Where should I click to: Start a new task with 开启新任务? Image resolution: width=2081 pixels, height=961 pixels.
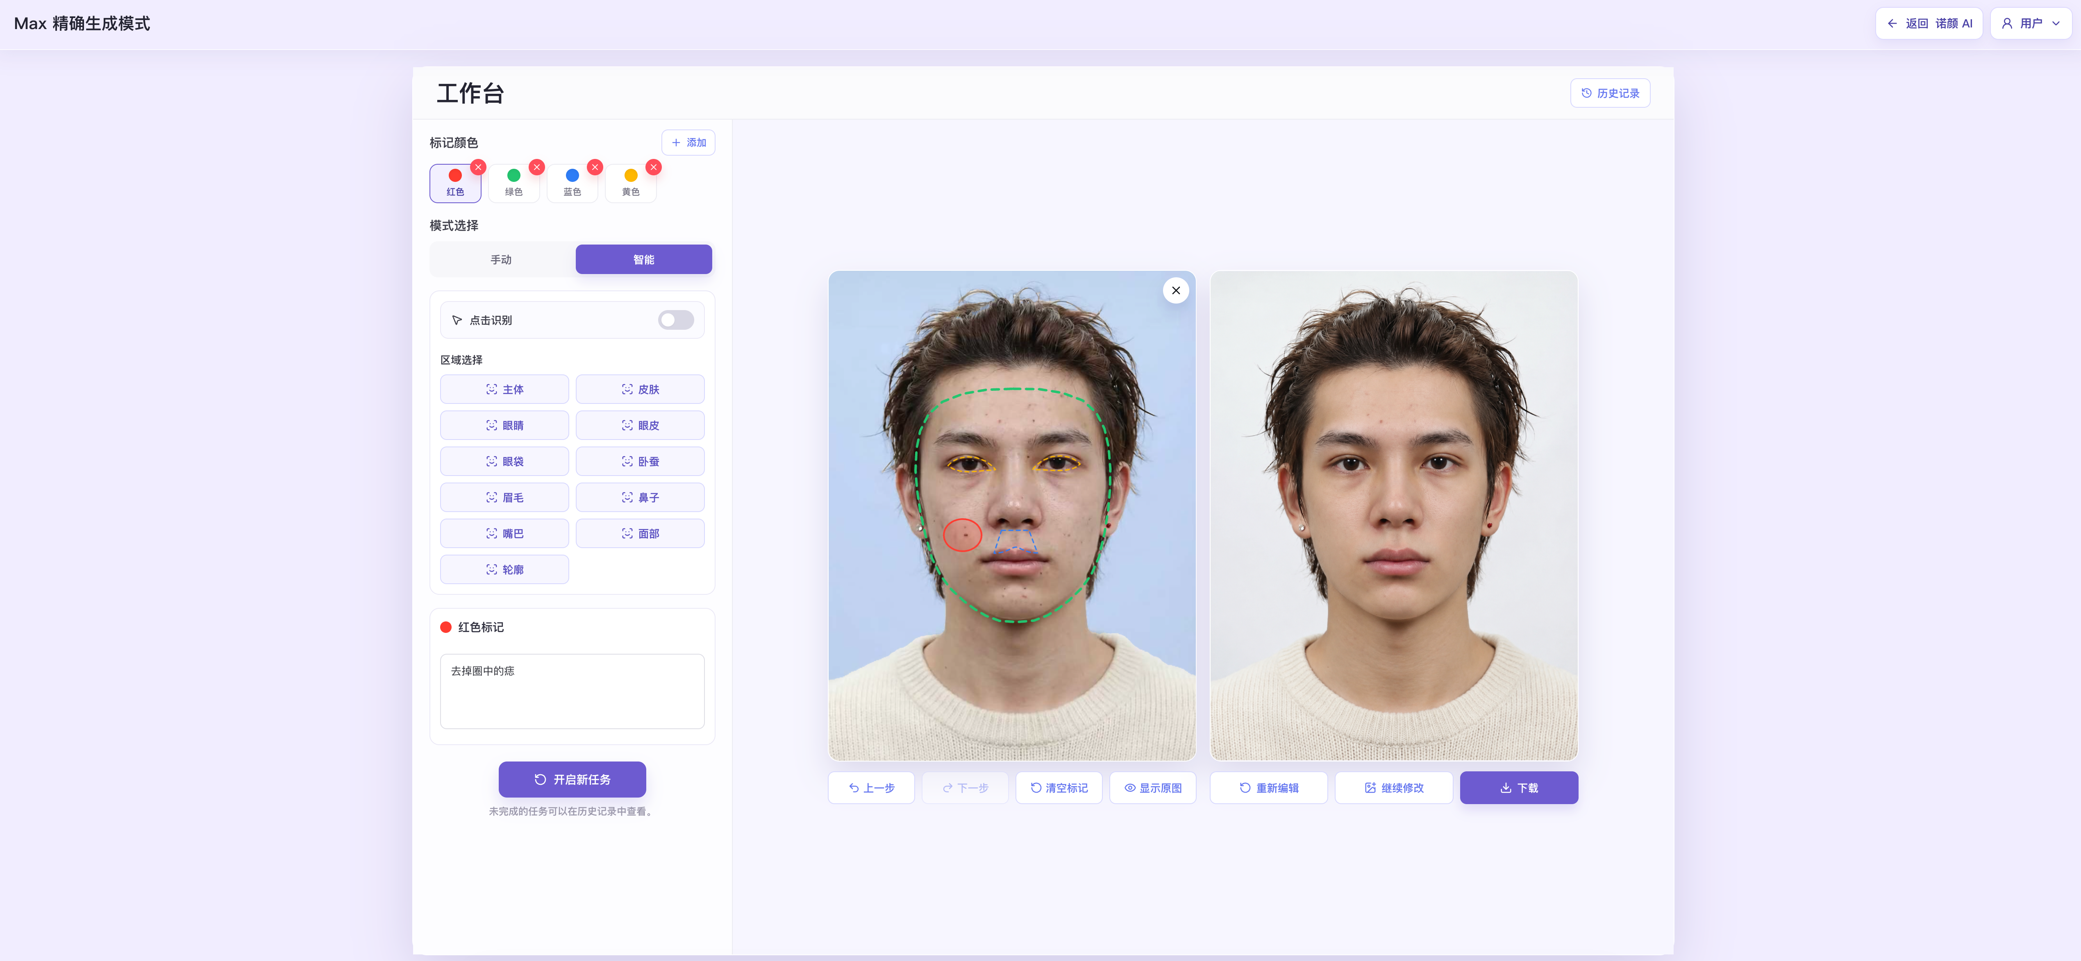[572, 779]
